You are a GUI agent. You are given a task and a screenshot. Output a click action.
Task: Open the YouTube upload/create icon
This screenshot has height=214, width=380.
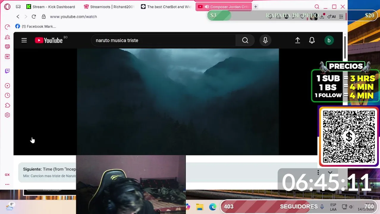coord(298,40)
